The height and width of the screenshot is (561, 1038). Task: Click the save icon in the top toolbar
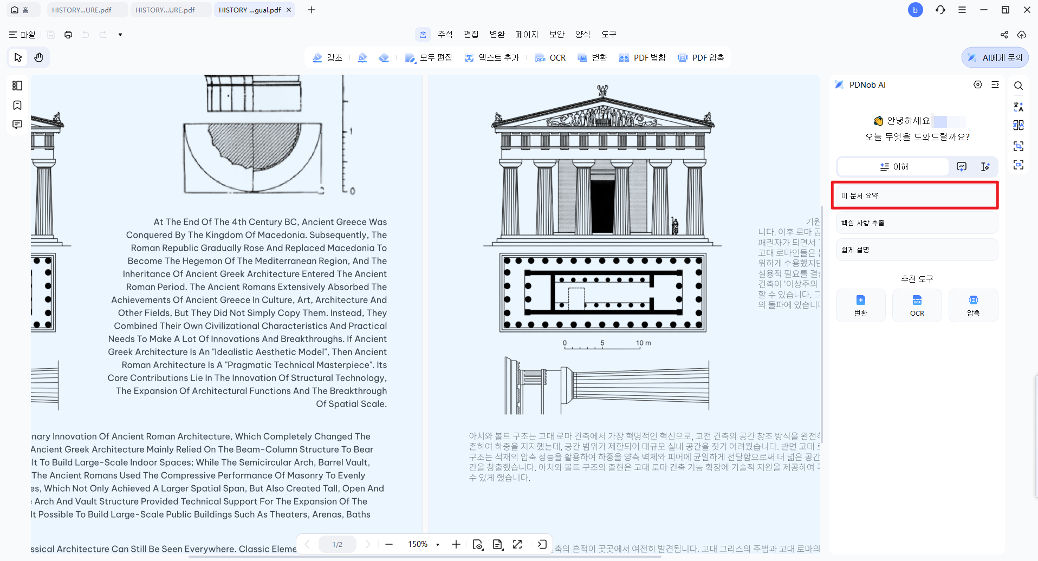51,35
